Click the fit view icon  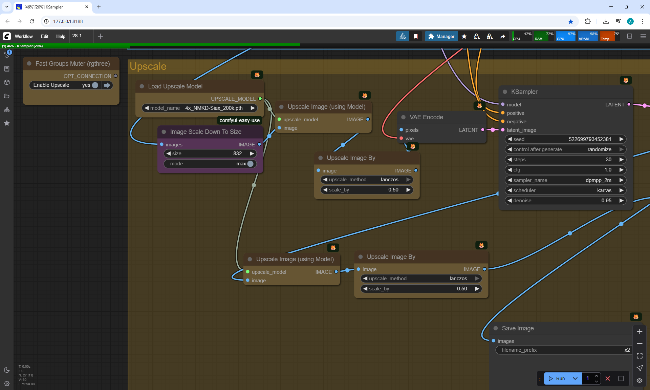[x=640, y=356]
